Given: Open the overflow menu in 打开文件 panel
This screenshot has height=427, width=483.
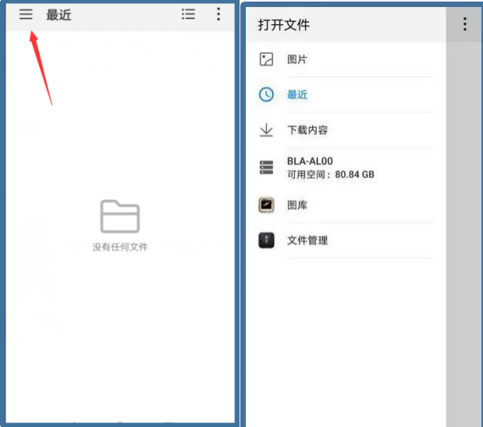Looking at the screenshot, I should [x=465, y=24].
